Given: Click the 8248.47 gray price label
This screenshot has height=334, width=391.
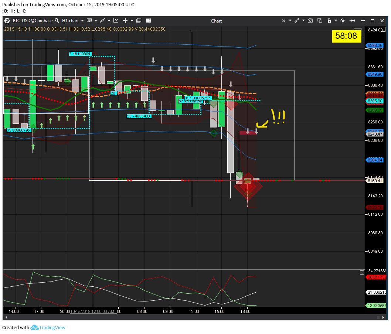Looking at the screenshot, I should (375, 134).
